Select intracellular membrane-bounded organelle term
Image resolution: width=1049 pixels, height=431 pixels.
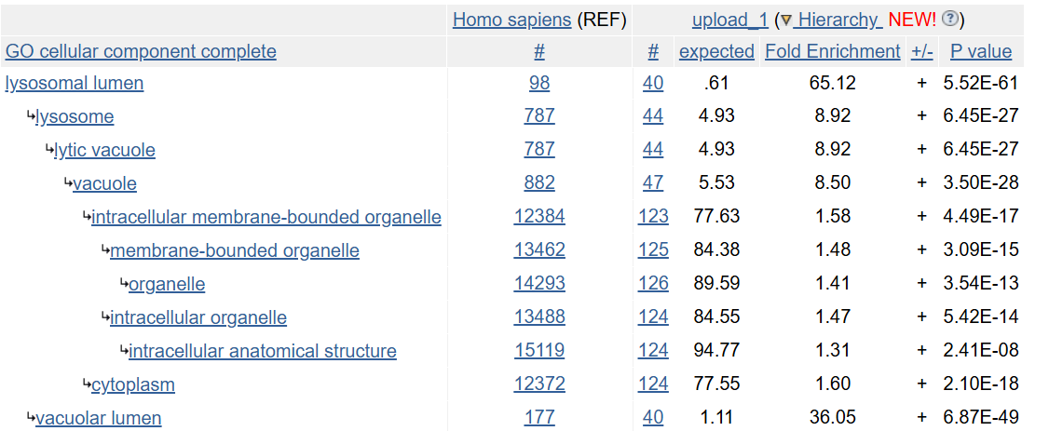pyautogui.click(x=266, y=217)
